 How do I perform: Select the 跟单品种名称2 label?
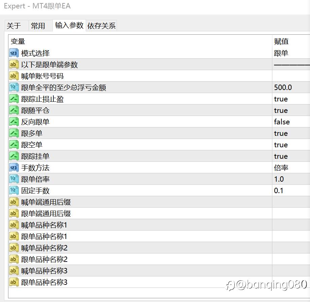click(x=44, y=259)
